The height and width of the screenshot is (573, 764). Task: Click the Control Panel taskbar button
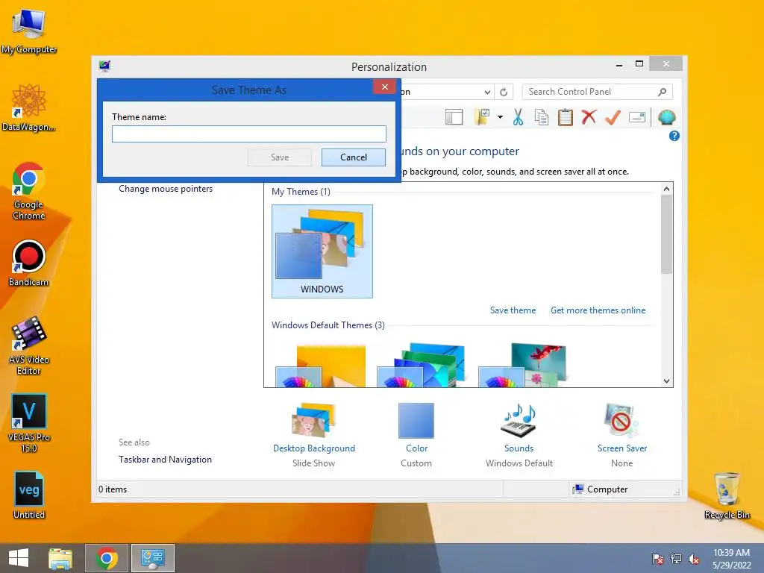[x=152, y=558]
